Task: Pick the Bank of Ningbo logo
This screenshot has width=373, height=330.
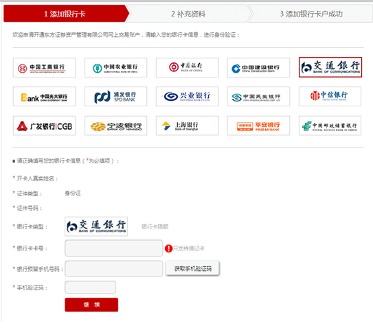Action: pos(116,126)
